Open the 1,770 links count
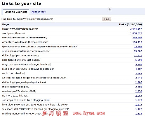Image resolution: width=146 pixels, height=116 pixels. (139, 100)
